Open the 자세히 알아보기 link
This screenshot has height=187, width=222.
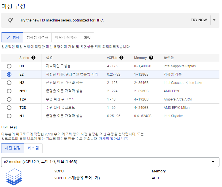point(111,139)
